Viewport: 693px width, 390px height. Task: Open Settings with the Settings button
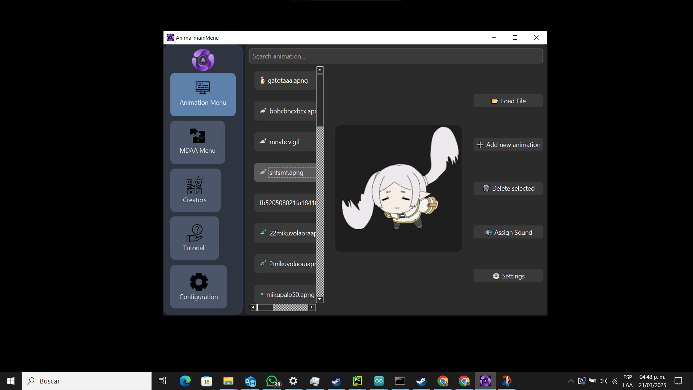point(508,276)
